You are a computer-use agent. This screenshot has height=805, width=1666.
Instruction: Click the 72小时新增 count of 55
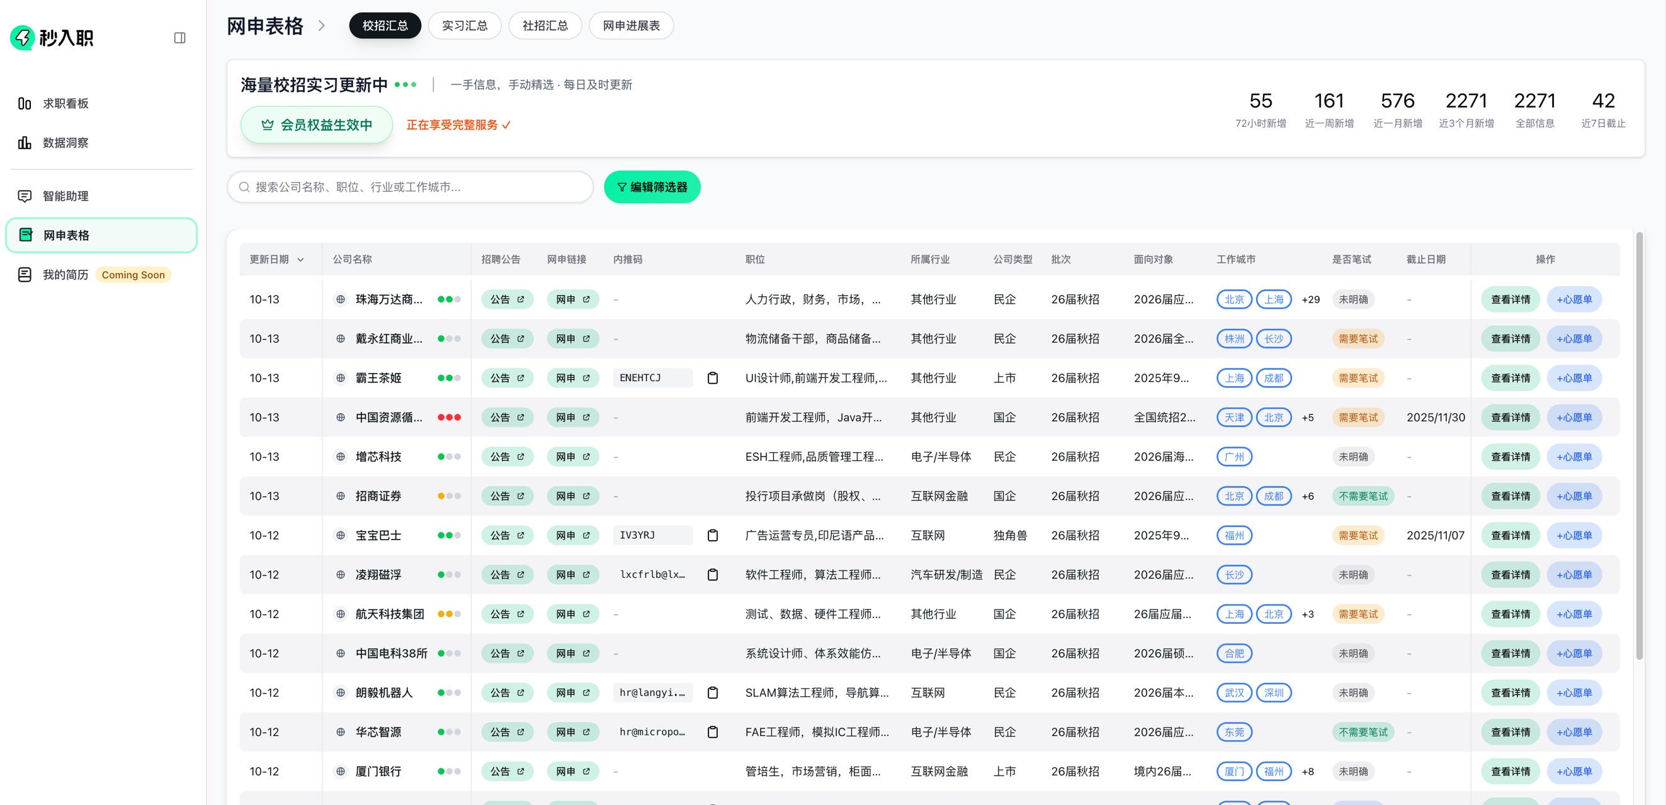pos(1261,101)
